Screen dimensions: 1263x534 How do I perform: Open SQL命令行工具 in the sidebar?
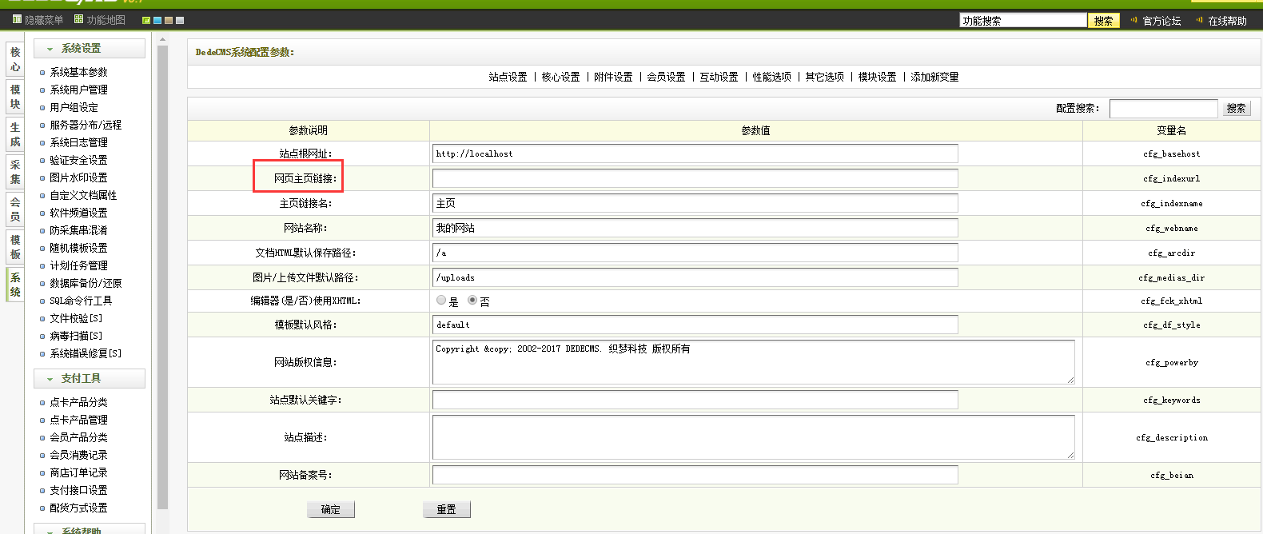[81, 301]
